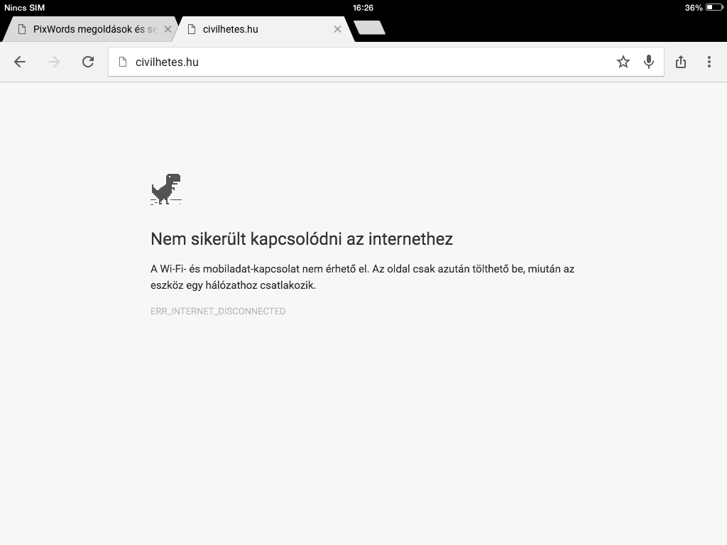Close the civilhetes.hu tab
This screenshot has width=727, height=545.
click(x=337, y=29)
